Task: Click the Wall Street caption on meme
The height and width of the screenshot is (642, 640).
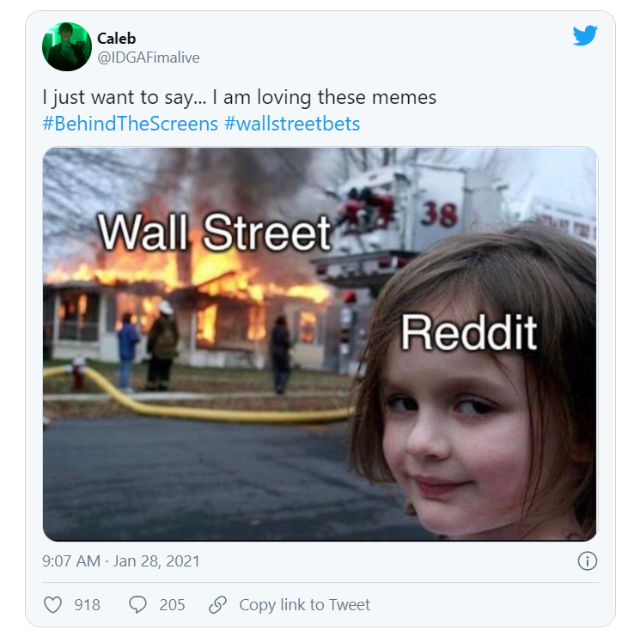Action: (x=214, y=232)
